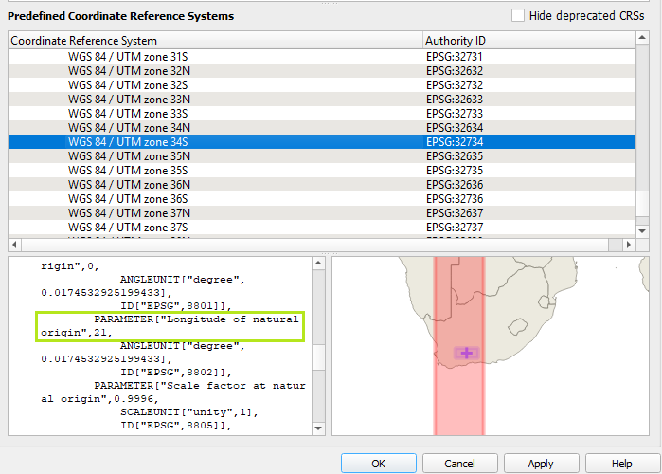This screenshot has height=474, width=662.
Task: Select WGS 84 / UTM zone 33N row
Action: pos(322,100)
